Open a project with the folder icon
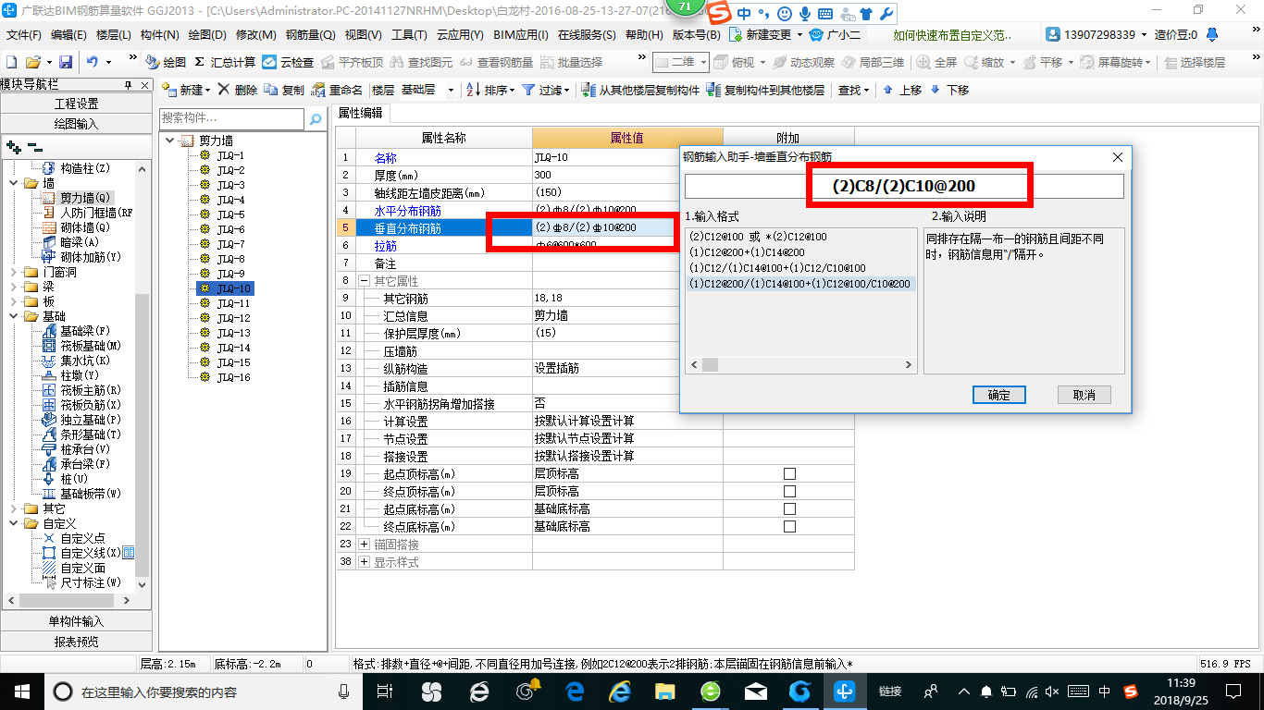This screenshot has height=710, width=1264. pos(32,62)
